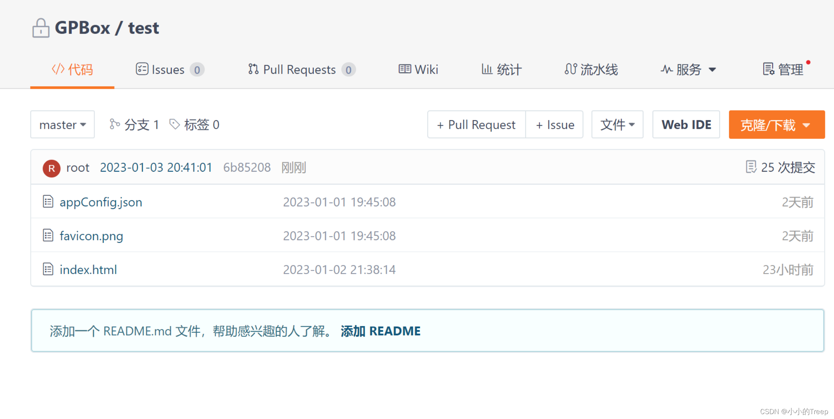Click file icon beside index.html
Viewport: 834px width, 419px height.
[48, 270]
